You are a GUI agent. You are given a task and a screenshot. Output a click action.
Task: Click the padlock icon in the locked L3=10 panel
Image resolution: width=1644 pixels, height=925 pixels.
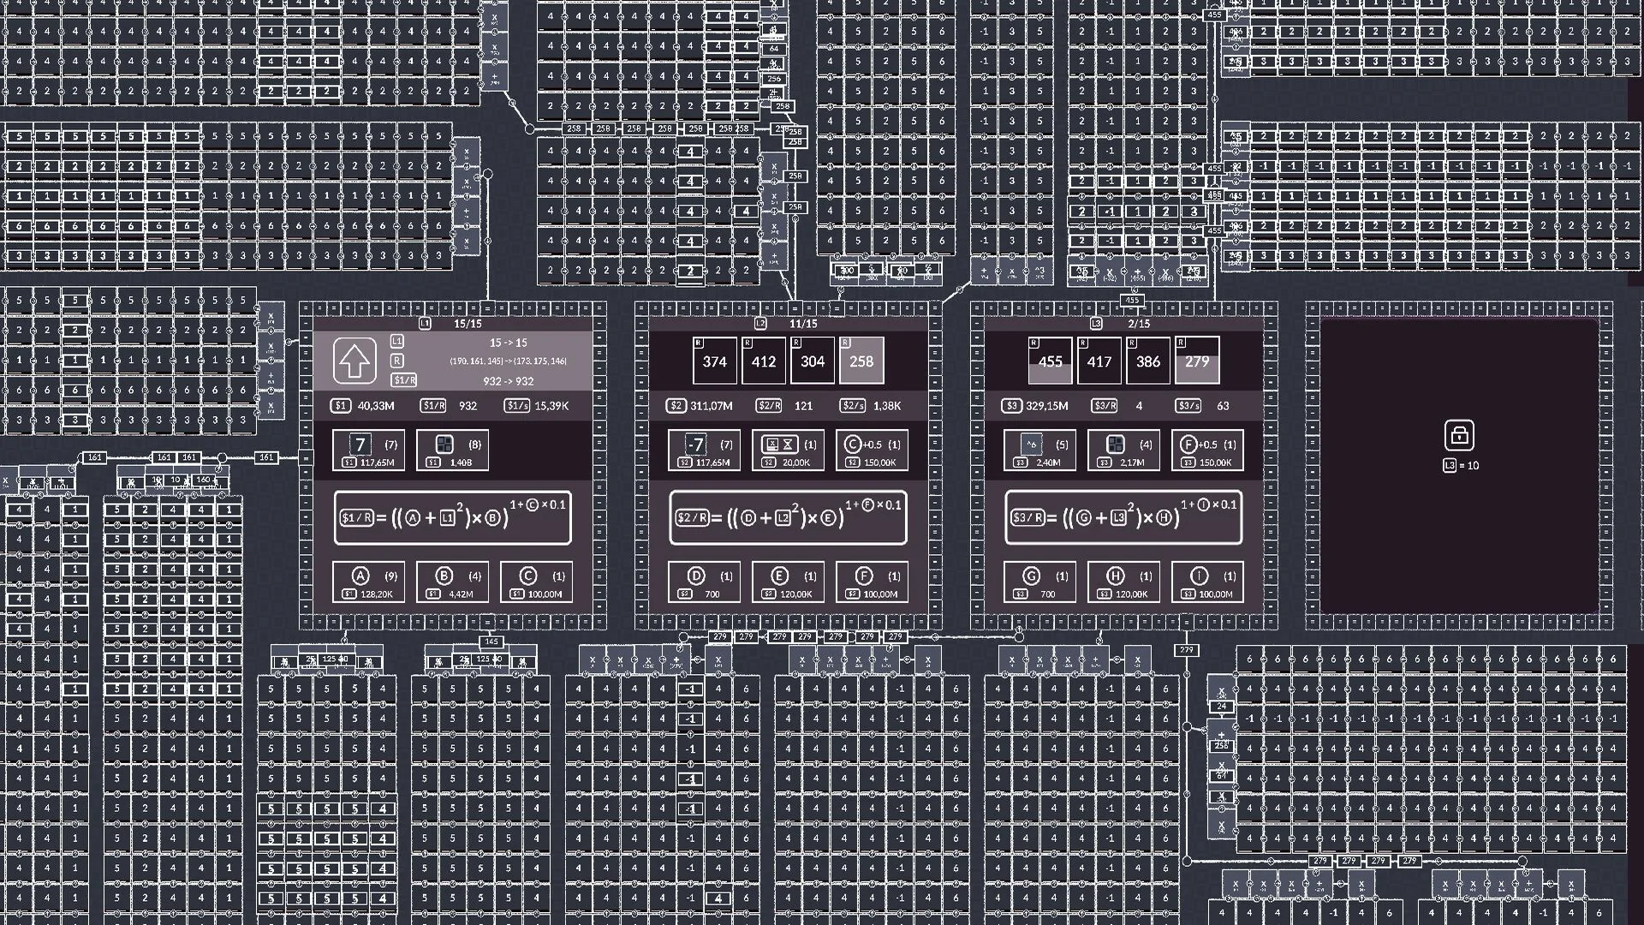[1460, 435]
